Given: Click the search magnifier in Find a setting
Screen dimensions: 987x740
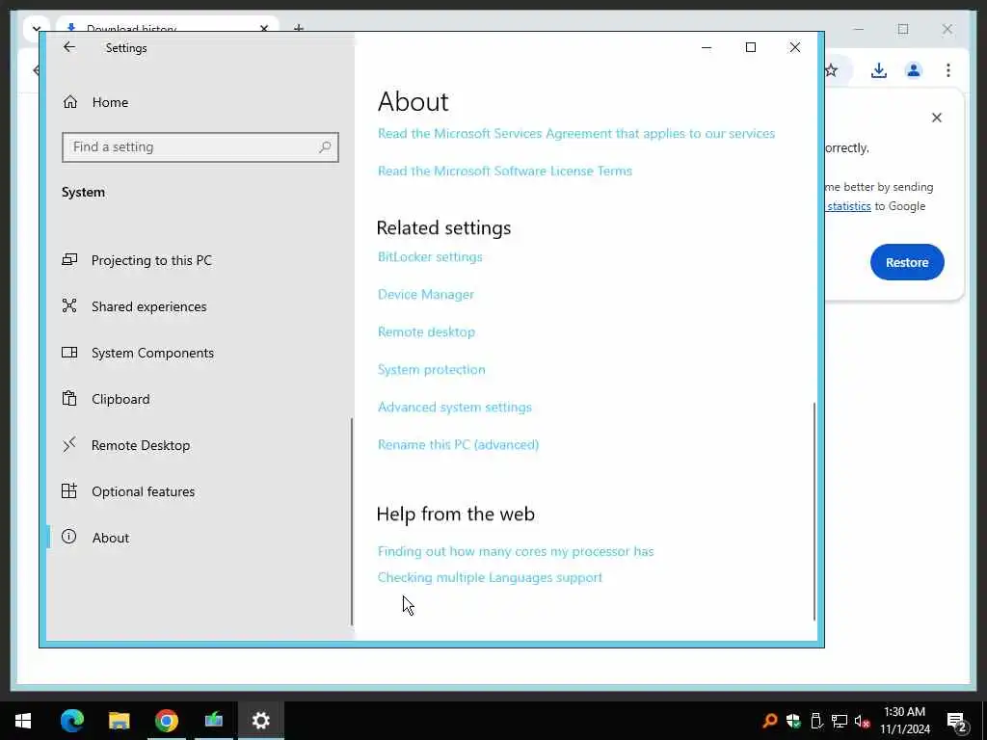Looking at the screenshot, I should tap(325, 147).
